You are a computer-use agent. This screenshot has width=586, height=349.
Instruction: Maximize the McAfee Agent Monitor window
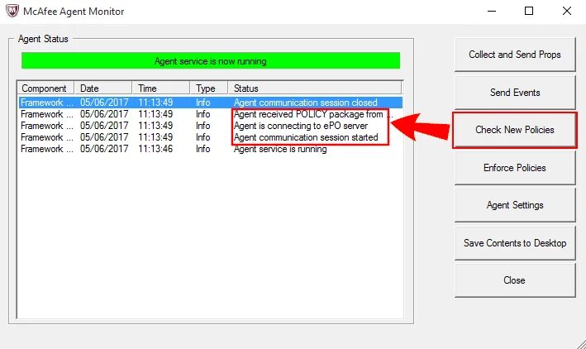pos(529,11)
